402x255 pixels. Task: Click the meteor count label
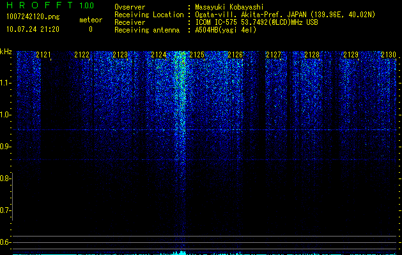pyautogui.click(x=91, y=20)
